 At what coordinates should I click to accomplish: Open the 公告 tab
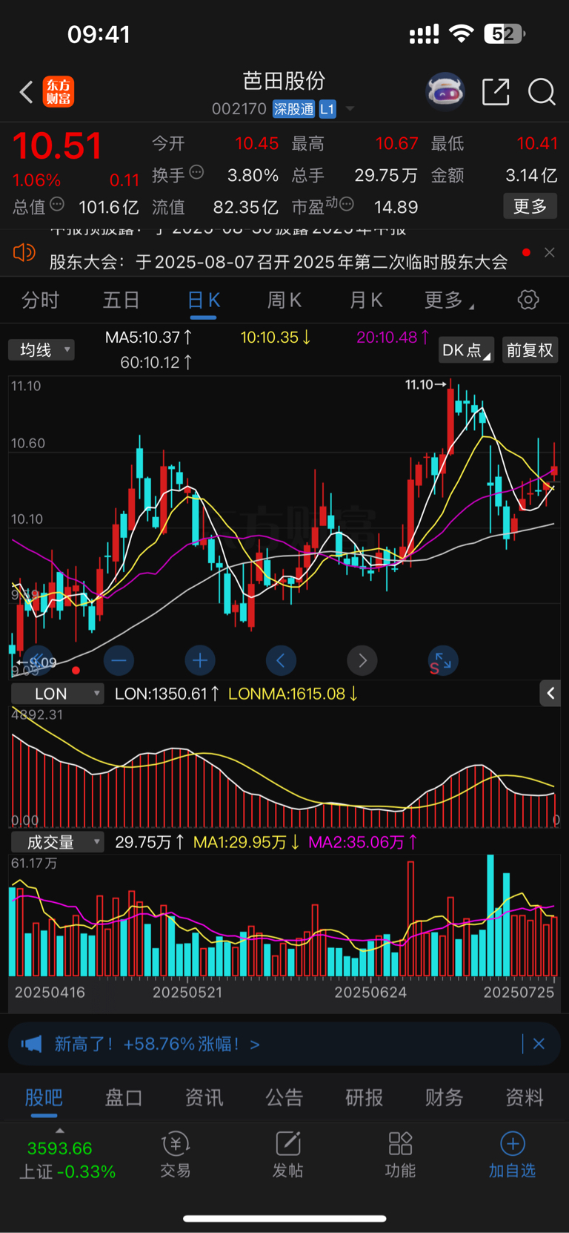(284, 1097)
